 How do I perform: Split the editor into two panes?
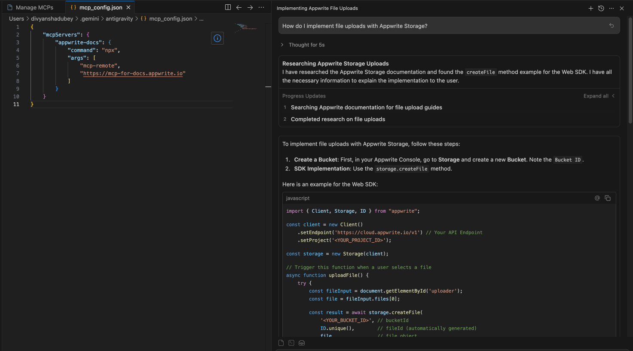pos(227,7)
